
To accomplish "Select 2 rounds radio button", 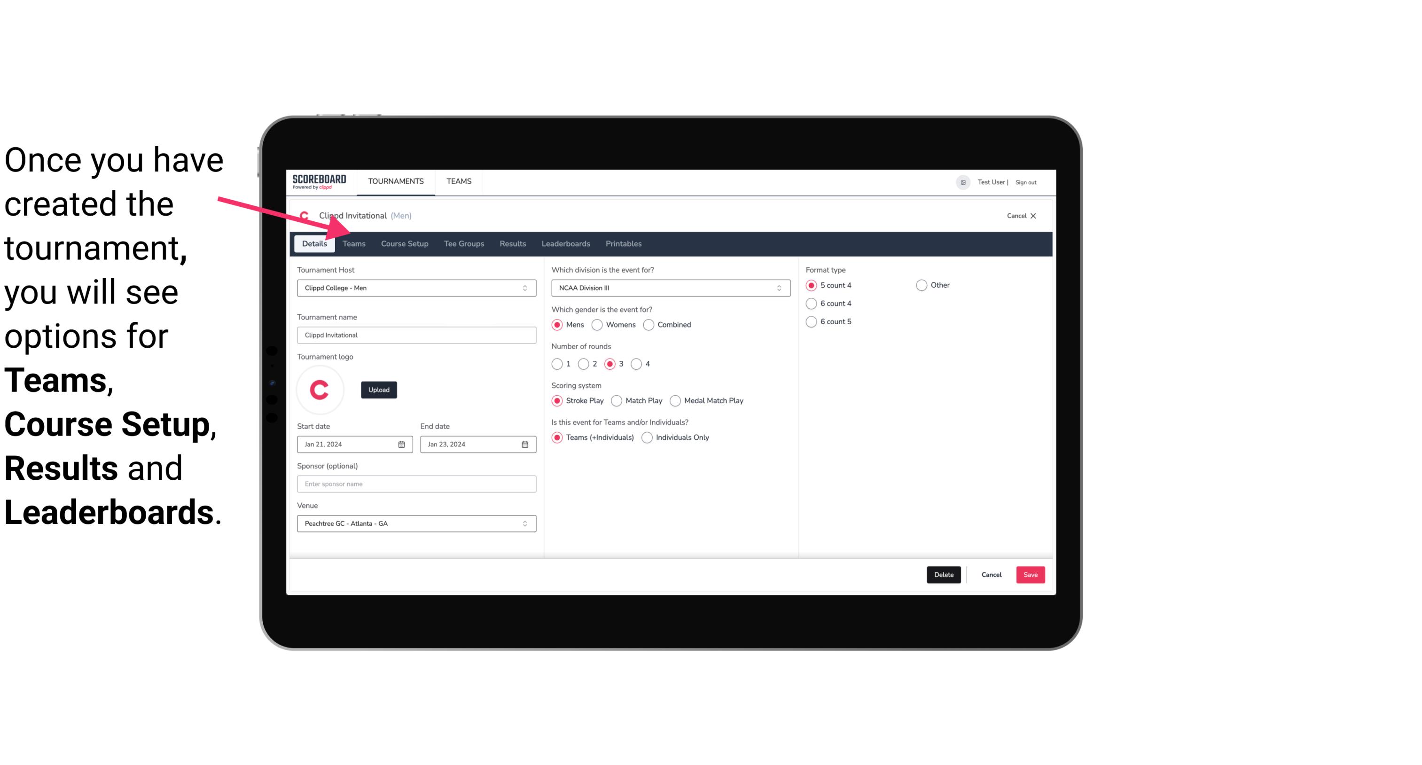I will click(586, 364).
